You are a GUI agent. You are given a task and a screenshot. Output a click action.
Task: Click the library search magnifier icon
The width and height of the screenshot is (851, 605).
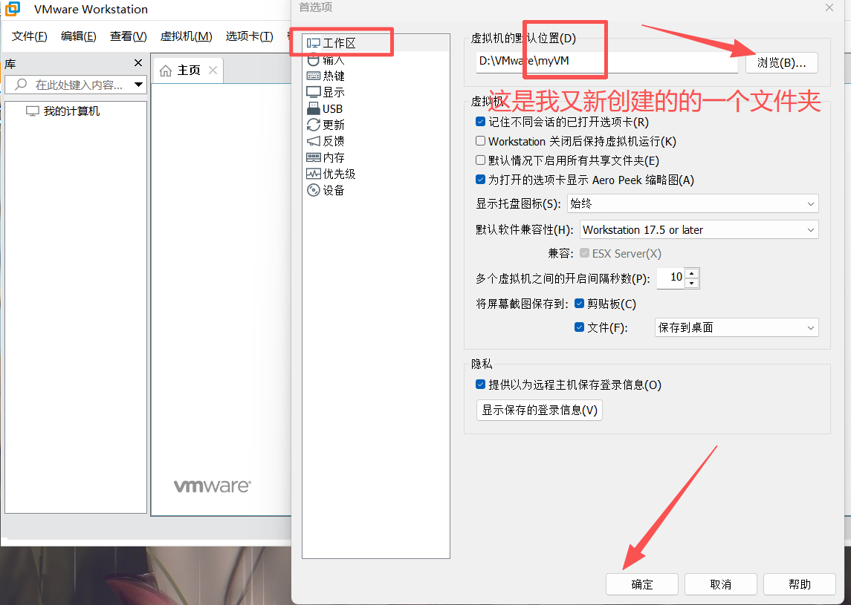[21, 85]
